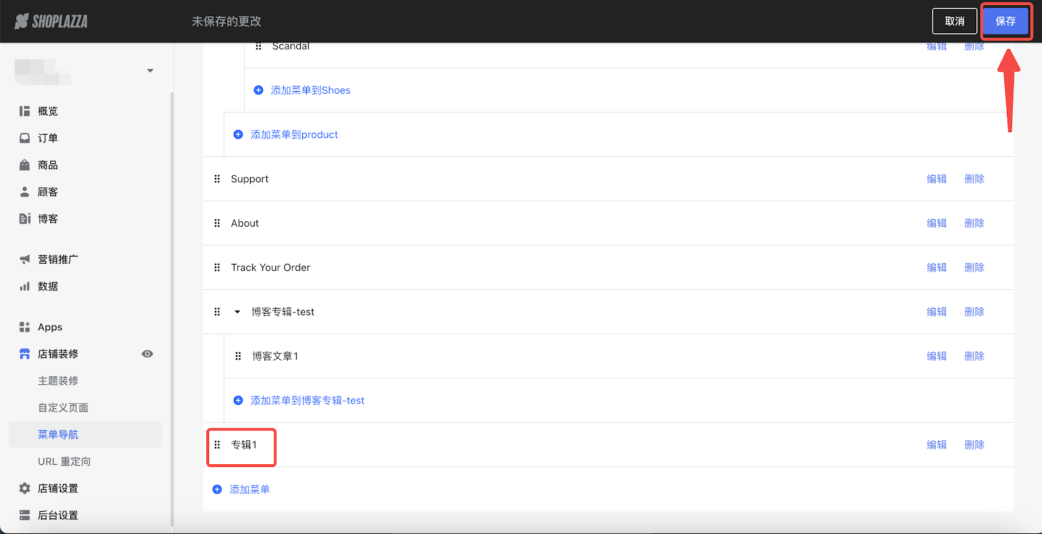Click the drag handle beside Track Your Order
This screenshot has width=1042, height=534.
tap(218, 268)
